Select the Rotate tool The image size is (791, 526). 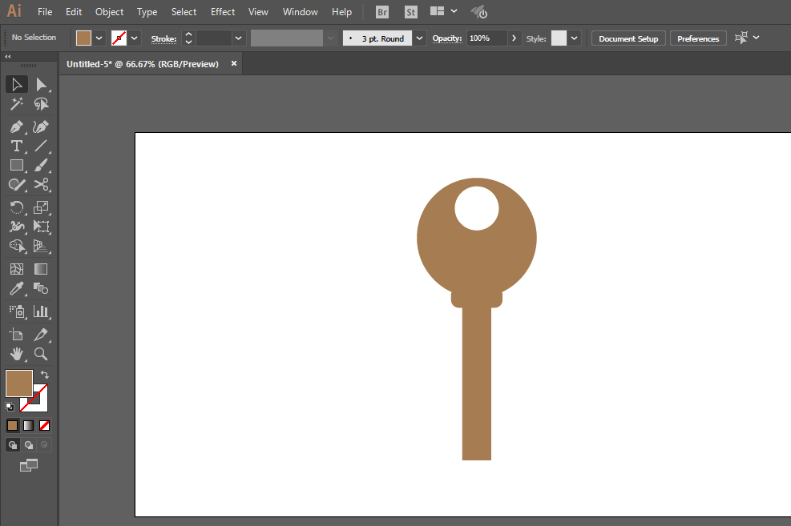pos(16,207)
